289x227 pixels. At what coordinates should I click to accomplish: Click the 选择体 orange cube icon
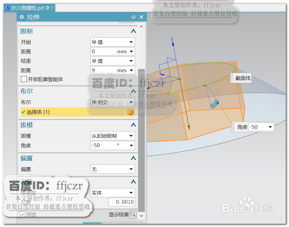130,112
